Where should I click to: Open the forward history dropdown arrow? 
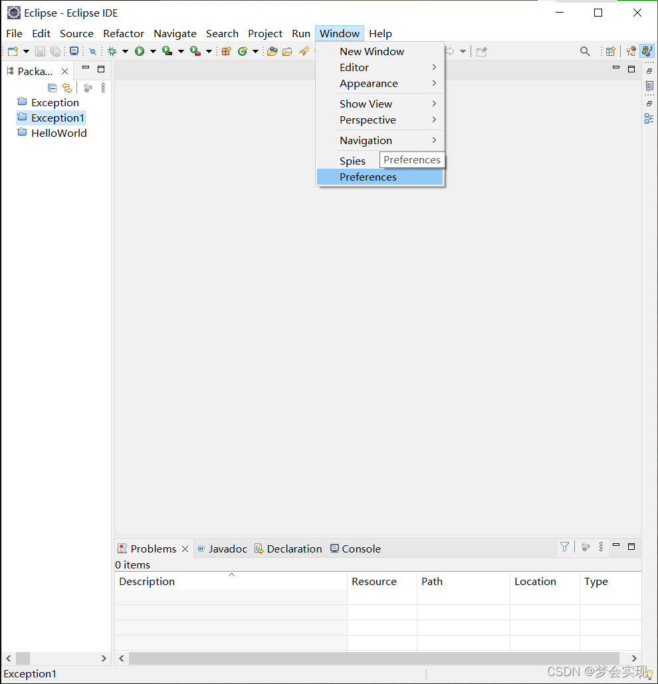pyautogui.click(x=463, y=52)
